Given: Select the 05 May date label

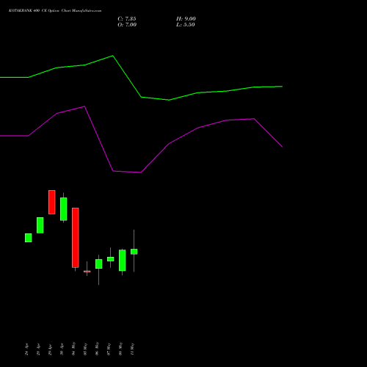Looking at the screenshot, I should 85,349.
